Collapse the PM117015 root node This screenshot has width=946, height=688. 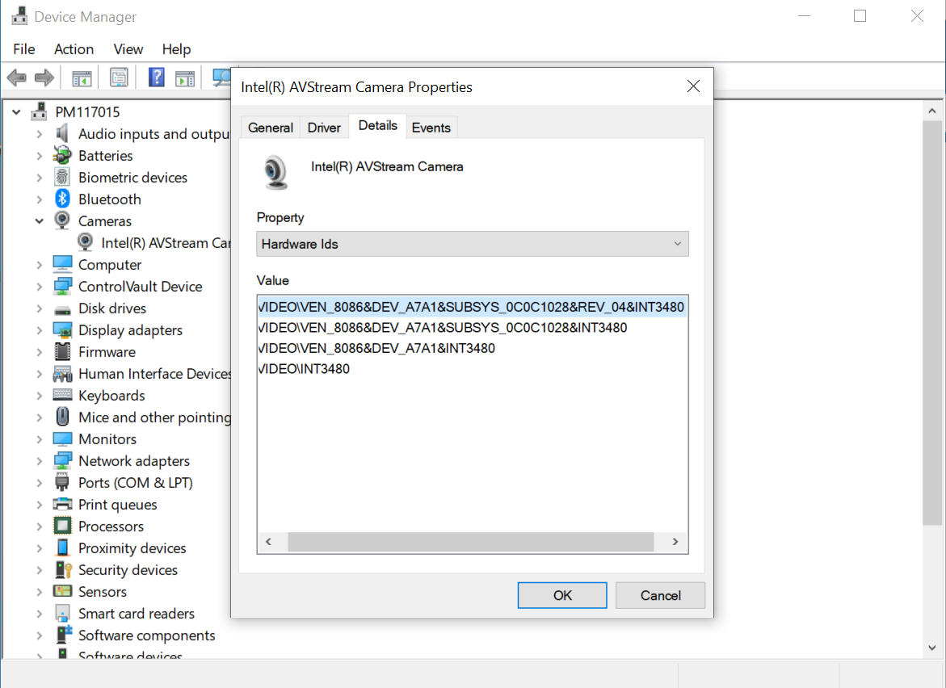17,112
